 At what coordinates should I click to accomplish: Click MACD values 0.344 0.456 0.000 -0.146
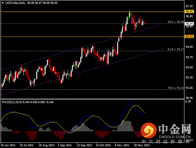pos(38,102)
